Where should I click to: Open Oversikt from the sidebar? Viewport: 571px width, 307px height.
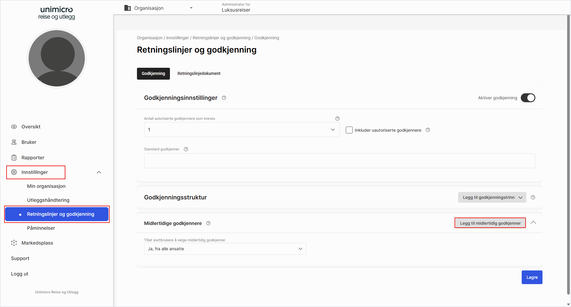(31, 127)
